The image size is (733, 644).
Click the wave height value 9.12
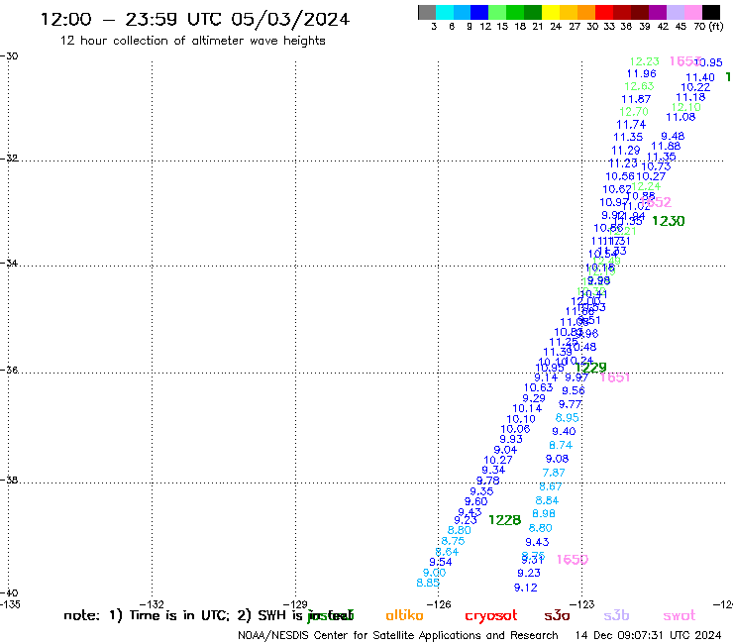525,588
